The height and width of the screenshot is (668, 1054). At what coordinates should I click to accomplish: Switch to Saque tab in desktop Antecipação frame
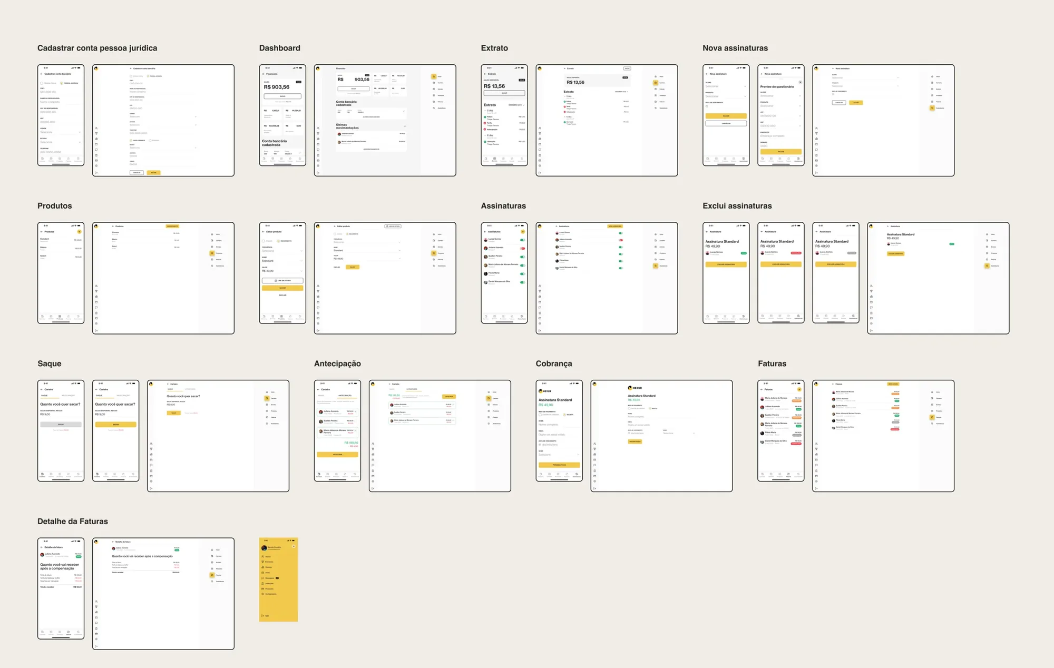[392, 389]
